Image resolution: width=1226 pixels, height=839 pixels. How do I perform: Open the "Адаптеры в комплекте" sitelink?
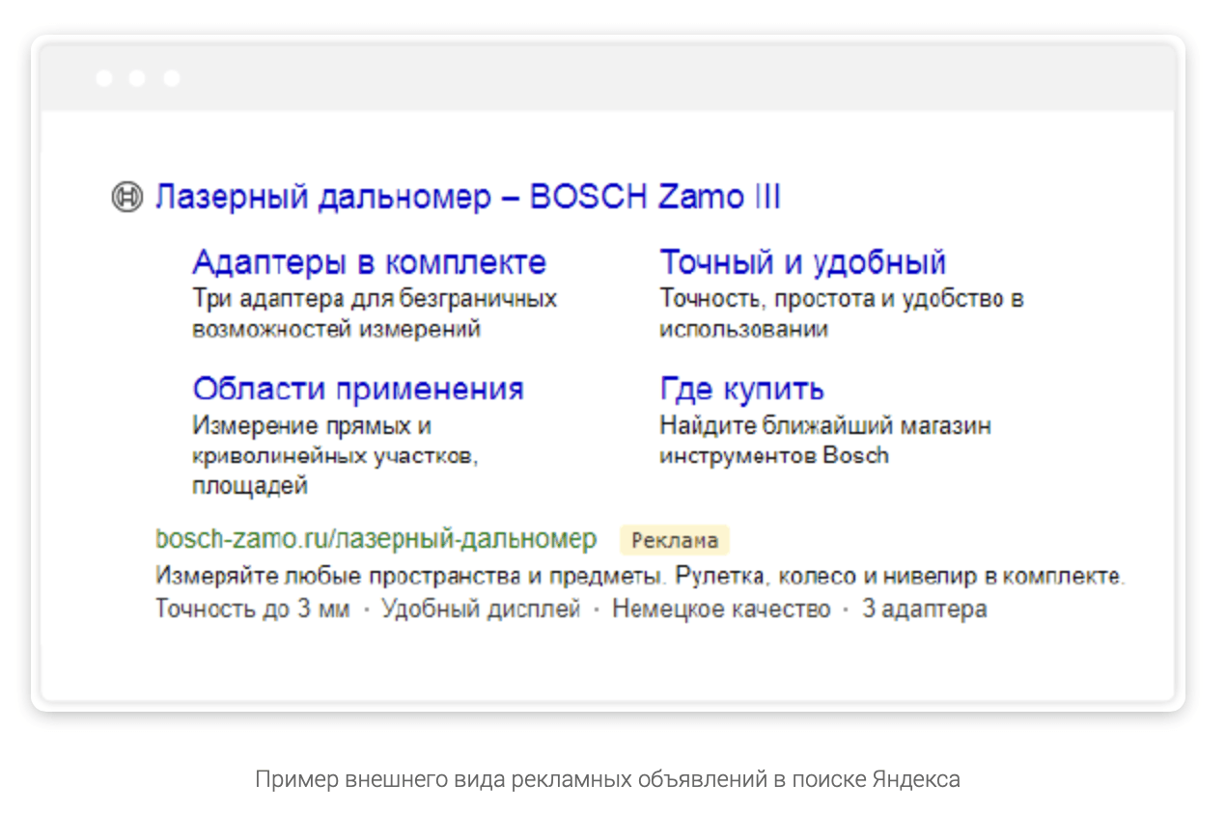(x=369, y=262)
